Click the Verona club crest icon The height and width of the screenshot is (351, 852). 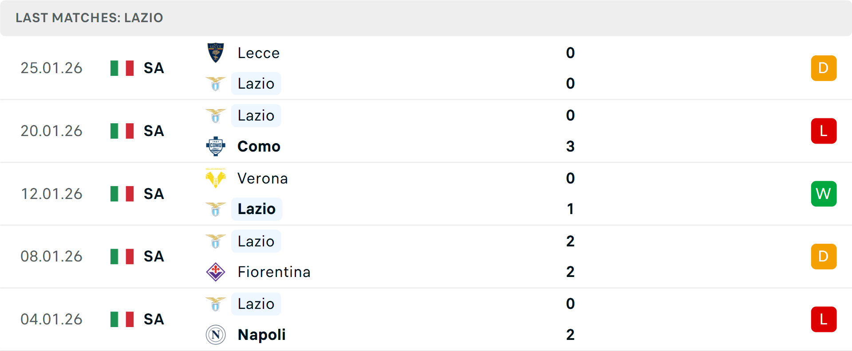[x=216, y=178]
